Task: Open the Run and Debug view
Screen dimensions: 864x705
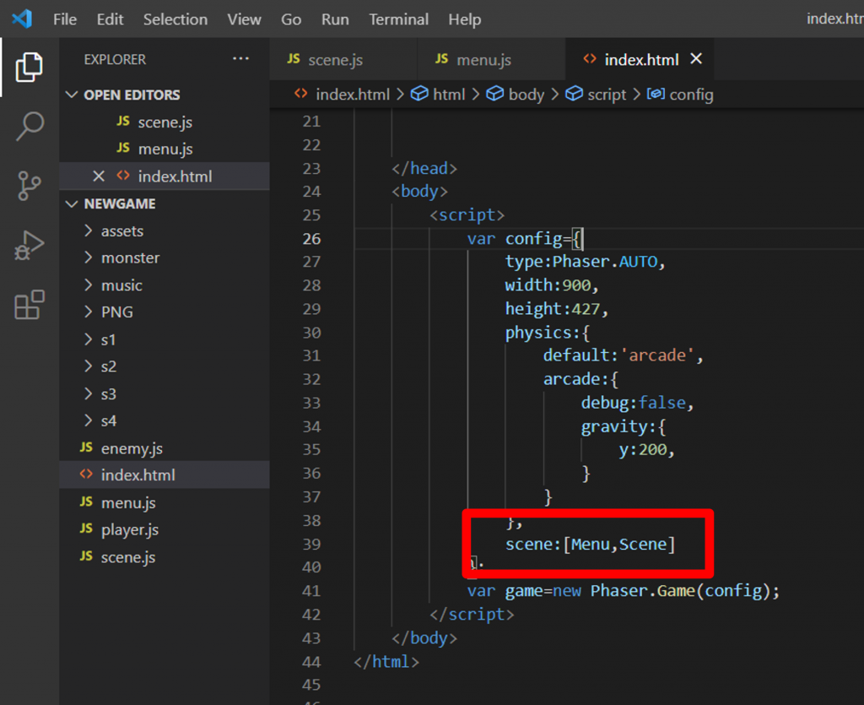Action: [30, 246]
